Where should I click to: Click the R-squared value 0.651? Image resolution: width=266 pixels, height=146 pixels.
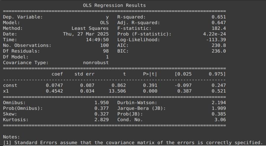click(x=219, y=17)
